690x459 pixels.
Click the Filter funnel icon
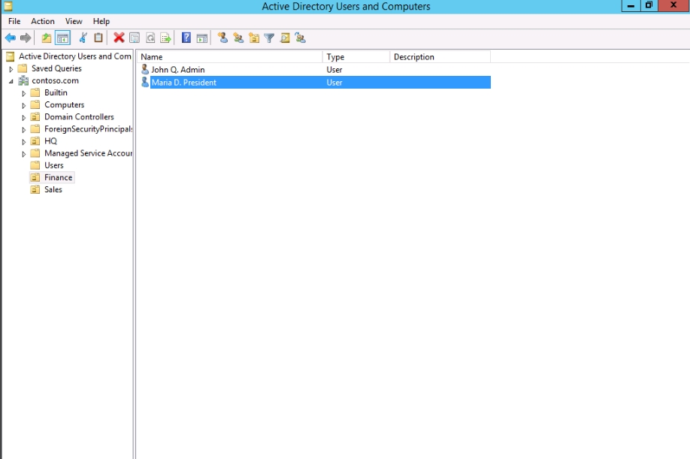click(269, 38)
